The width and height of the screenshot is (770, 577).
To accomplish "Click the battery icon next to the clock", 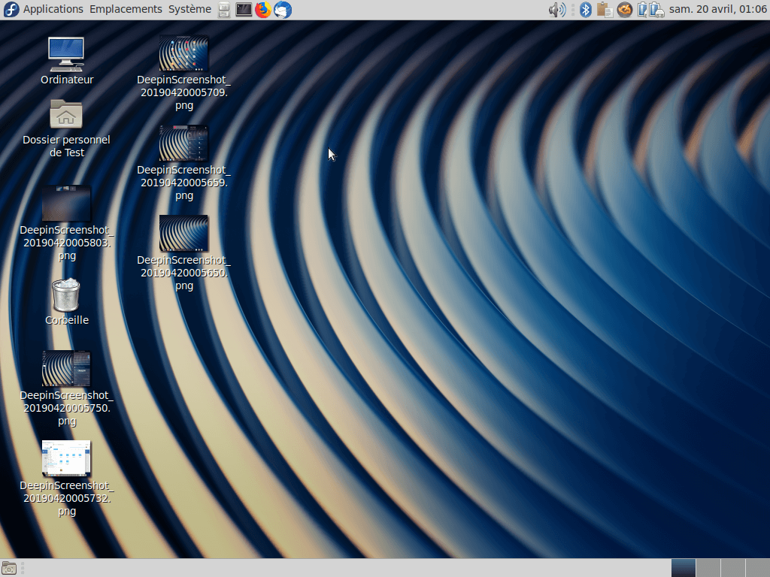I will pos(656,10).
